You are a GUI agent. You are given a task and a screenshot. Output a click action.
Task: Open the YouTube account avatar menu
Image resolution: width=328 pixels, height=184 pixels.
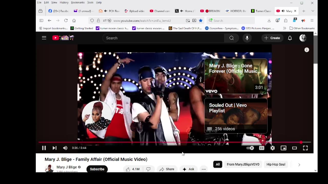coord(303,38)
